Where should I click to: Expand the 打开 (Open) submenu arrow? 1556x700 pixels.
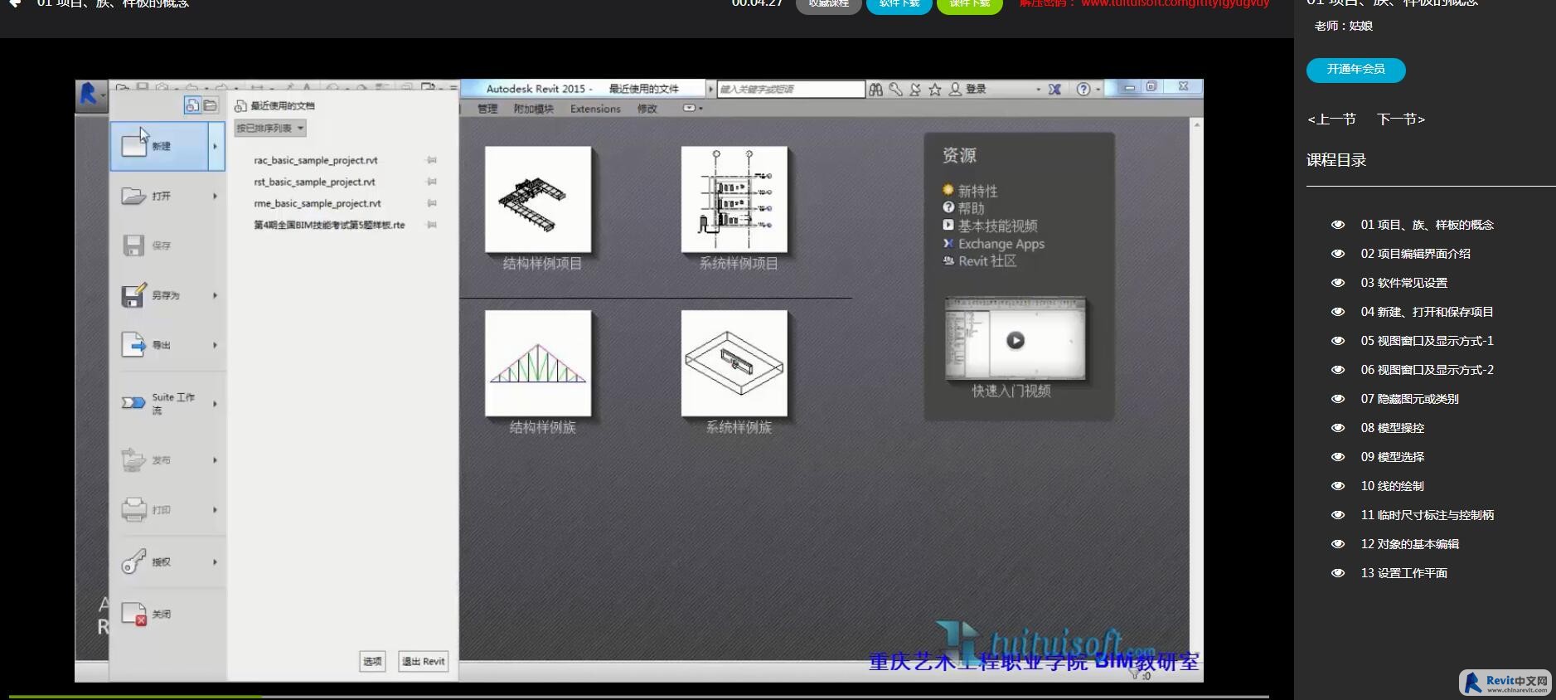click(216, 196)
